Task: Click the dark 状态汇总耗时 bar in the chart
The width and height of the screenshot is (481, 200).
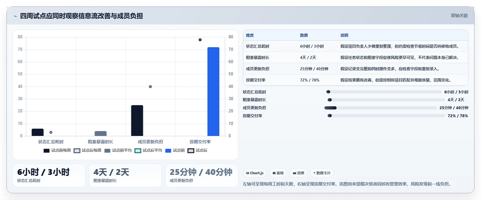Action: tap(37, 132)
